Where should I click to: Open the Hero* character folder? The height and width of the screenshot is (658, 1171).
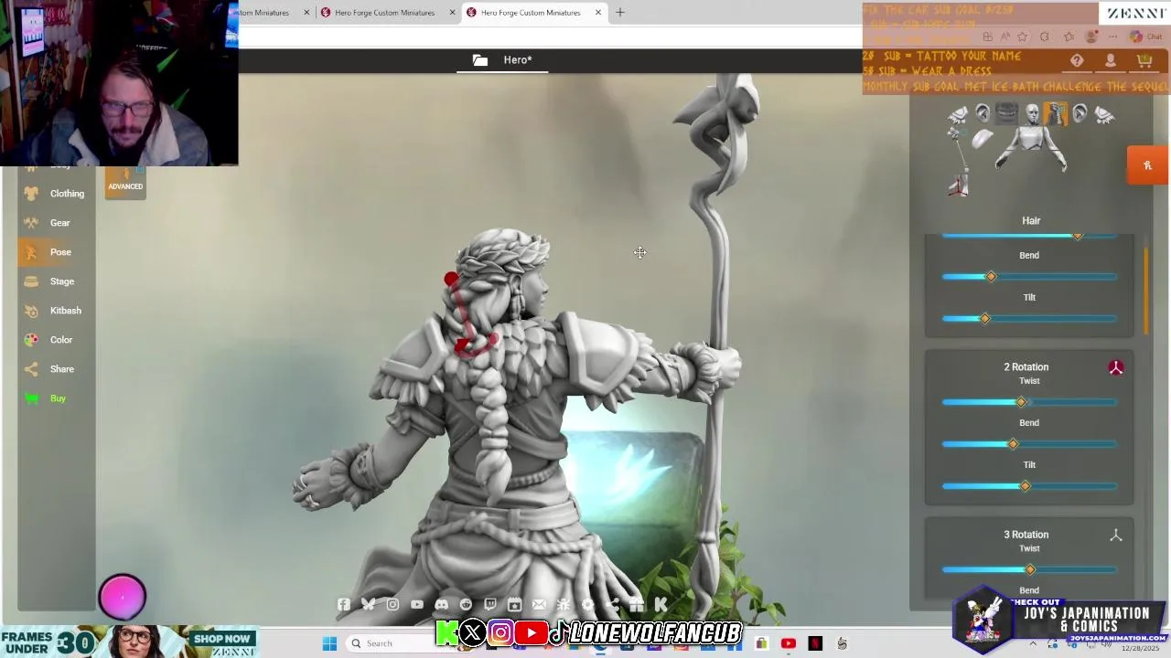click(x=502, y=60)
